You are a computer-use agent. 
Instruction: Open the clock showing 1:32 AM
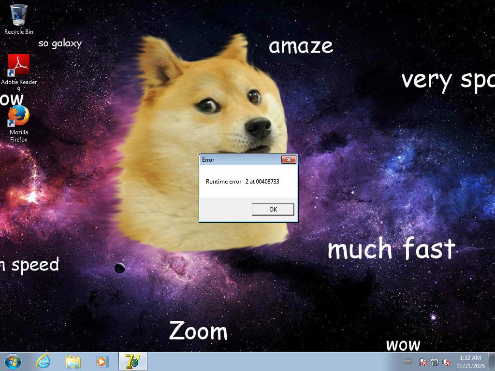(470, 361)
